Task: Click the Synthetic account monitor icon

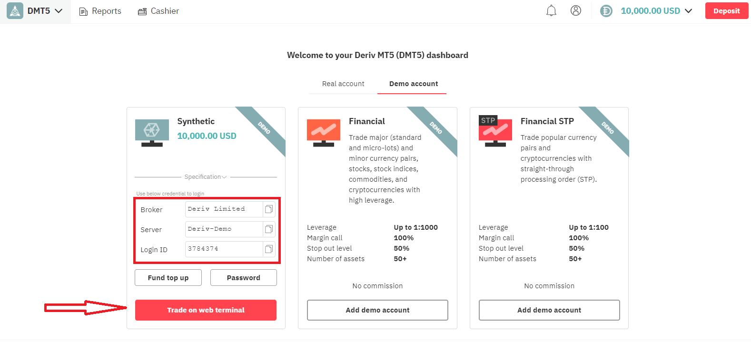Action: point(151,130)
